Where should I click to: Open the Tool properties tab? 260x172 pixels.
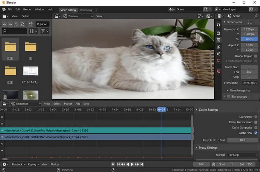pos(218,24)
